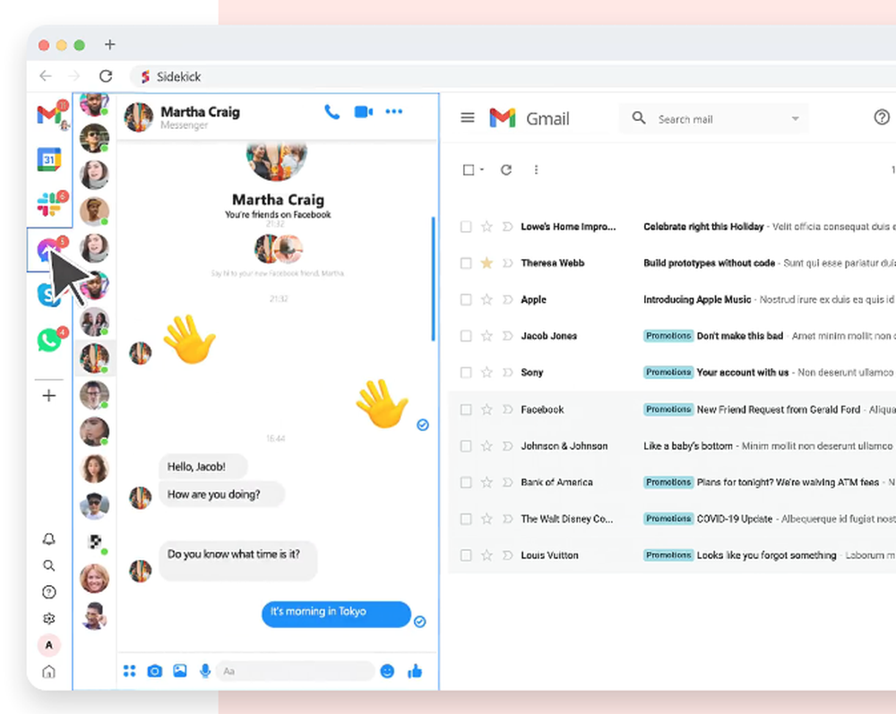Image resolution: width=896 pixels, height=714 pixels.
Task: Open 'Build prototypes without code' email
Action: coord(709,262)
